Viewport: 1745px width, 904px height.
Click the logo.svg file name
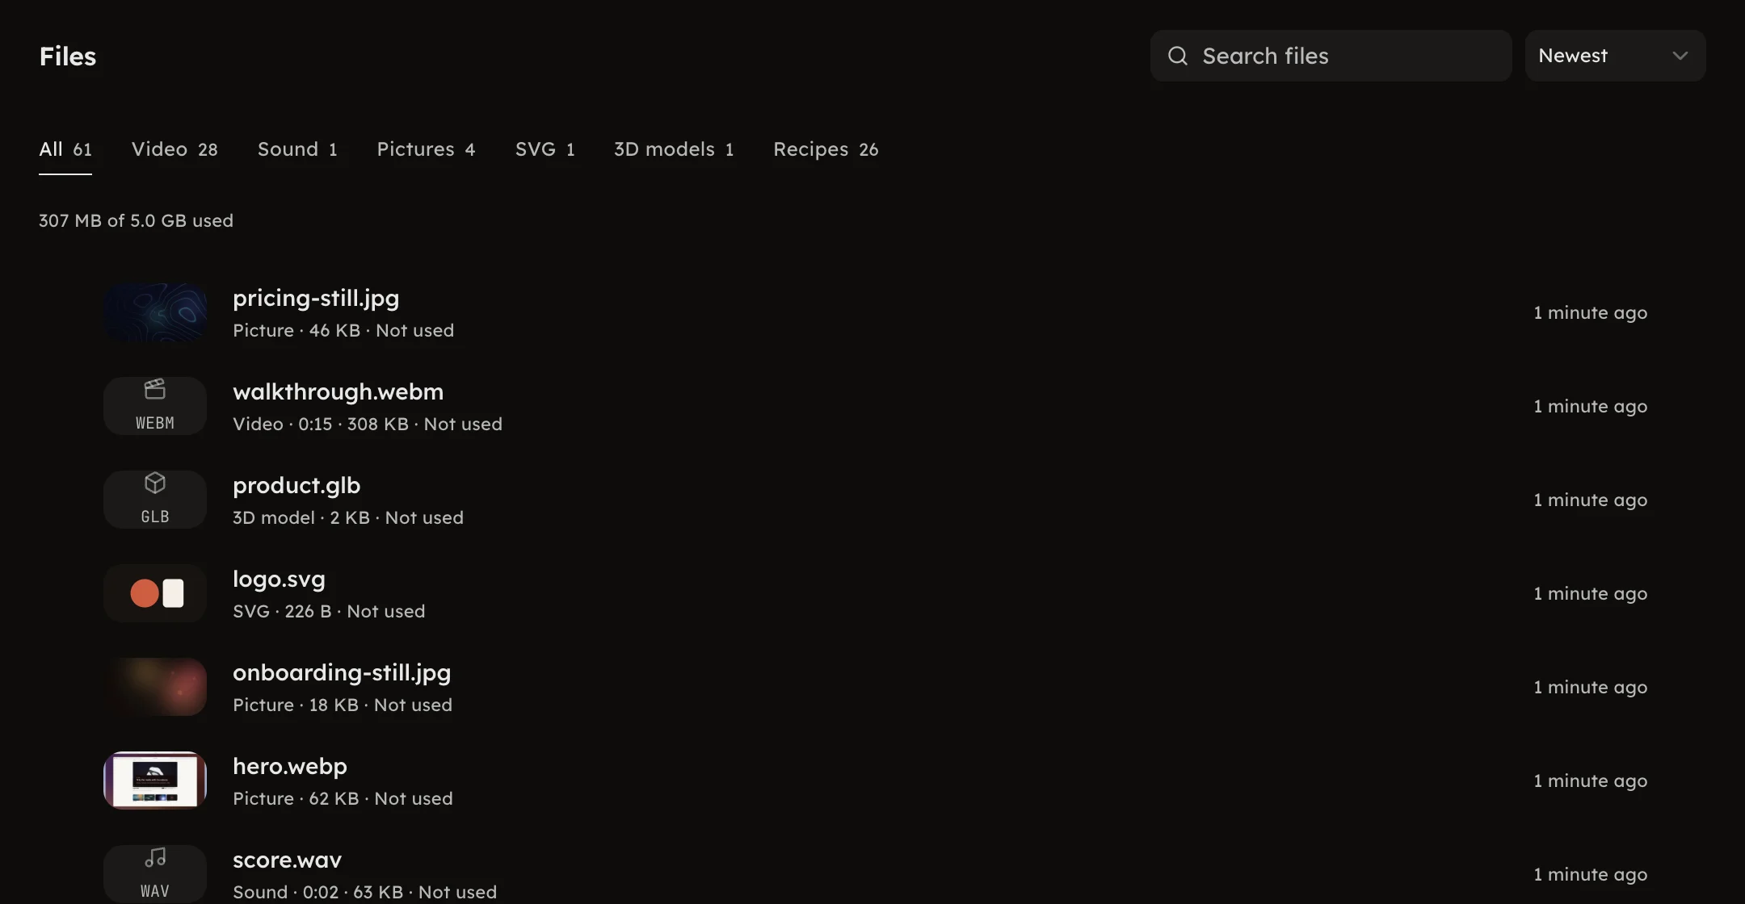[279, 580]
